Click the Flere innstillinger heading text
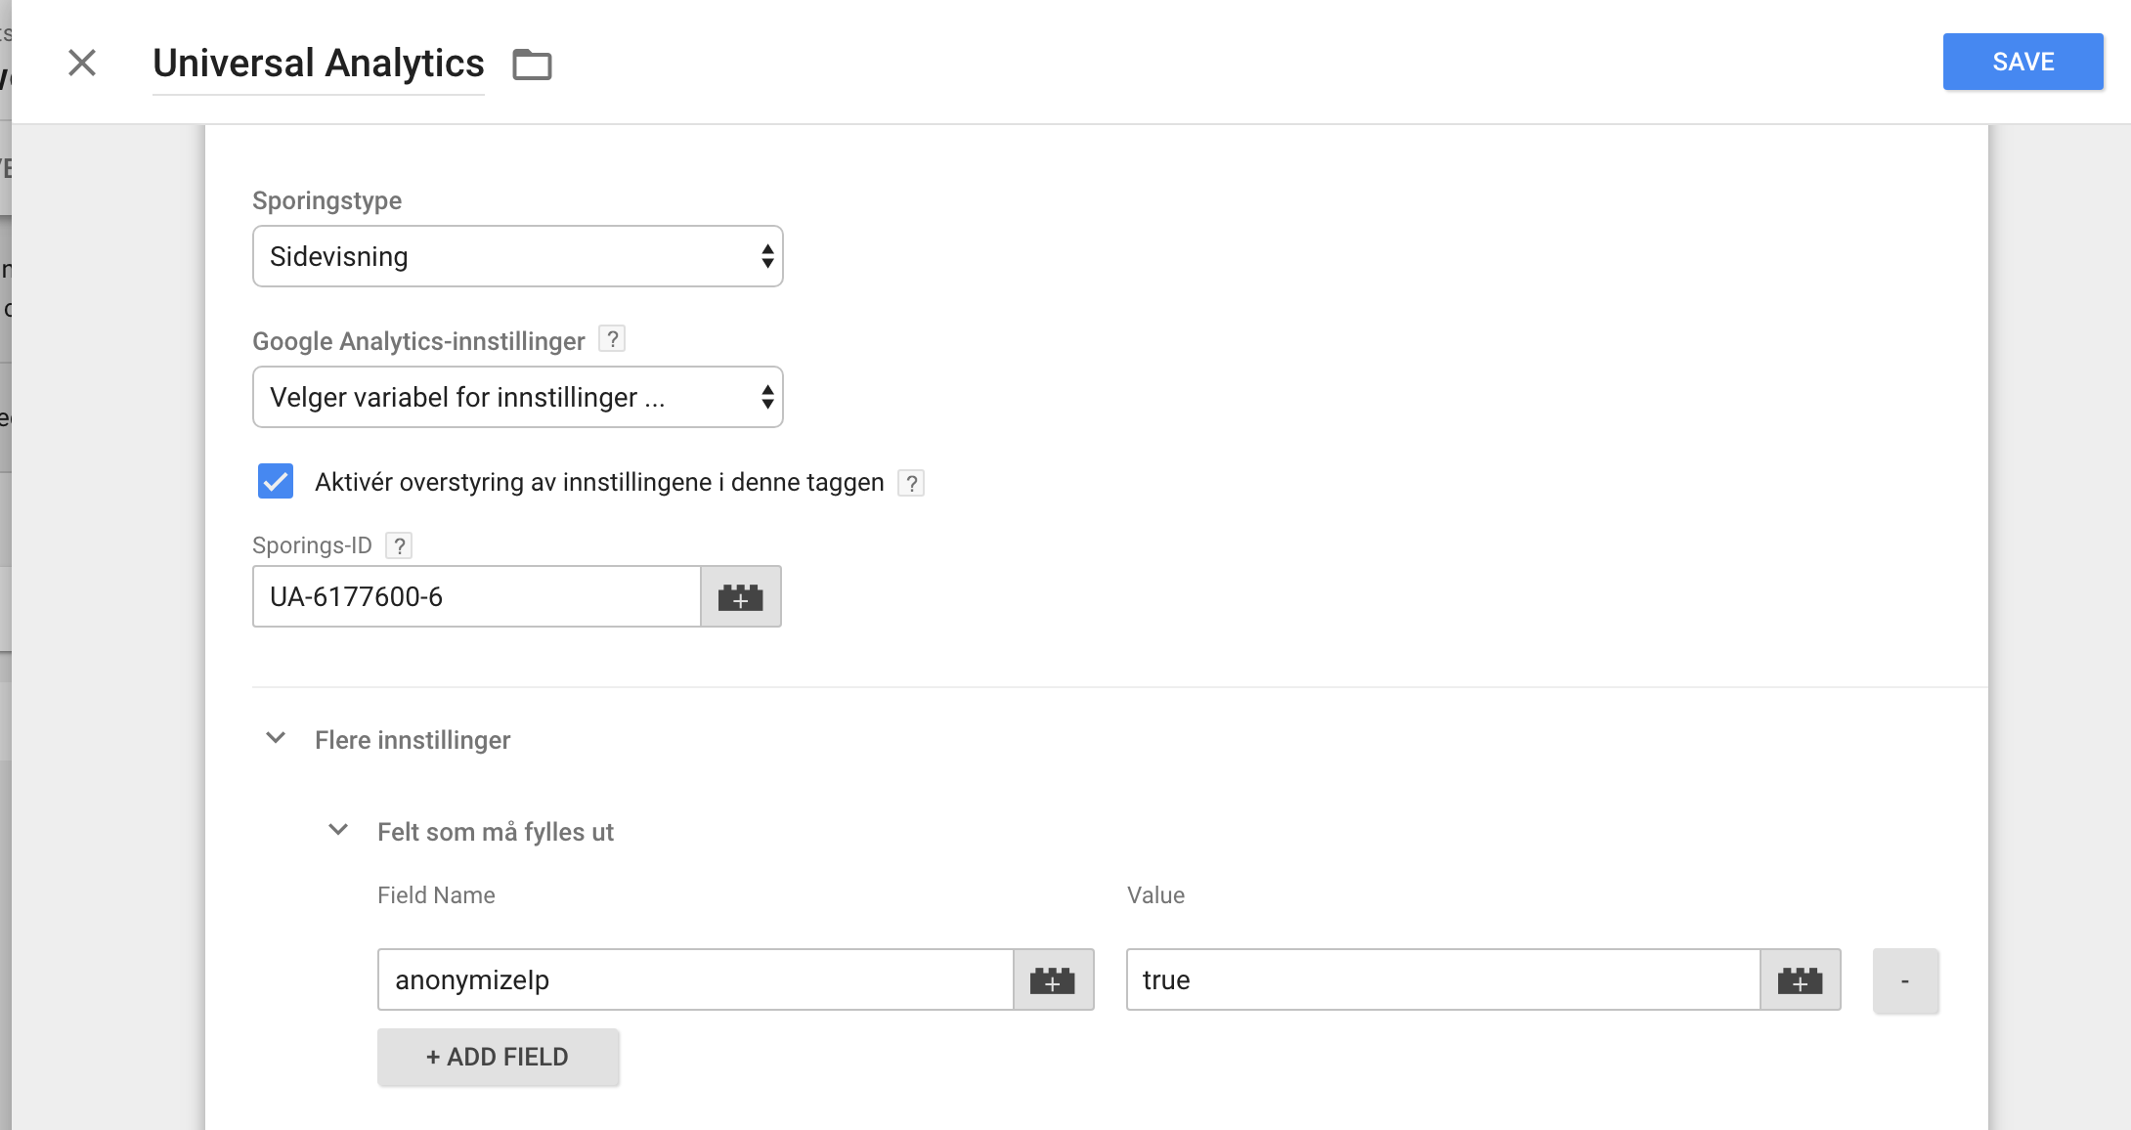This screenshot has height=1130, width=2131. click(413, 740)
